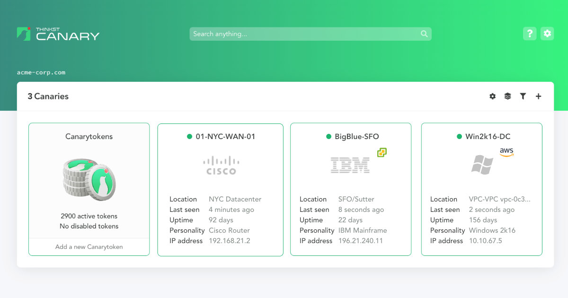Viewport: 568px width, 298px height.
Task: Click the magnifier search icon
Action: point(424,34)
